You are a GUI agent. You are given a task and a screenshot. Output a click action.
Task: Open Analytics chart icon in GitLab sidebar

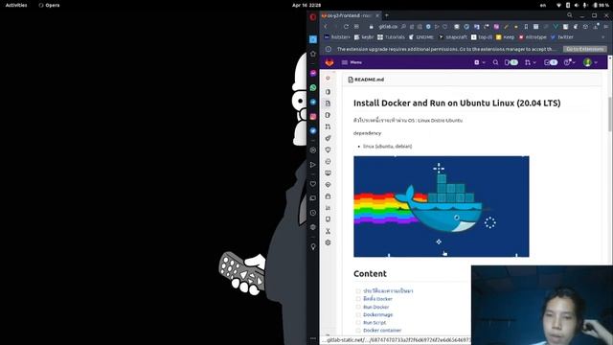pos(328,208)
